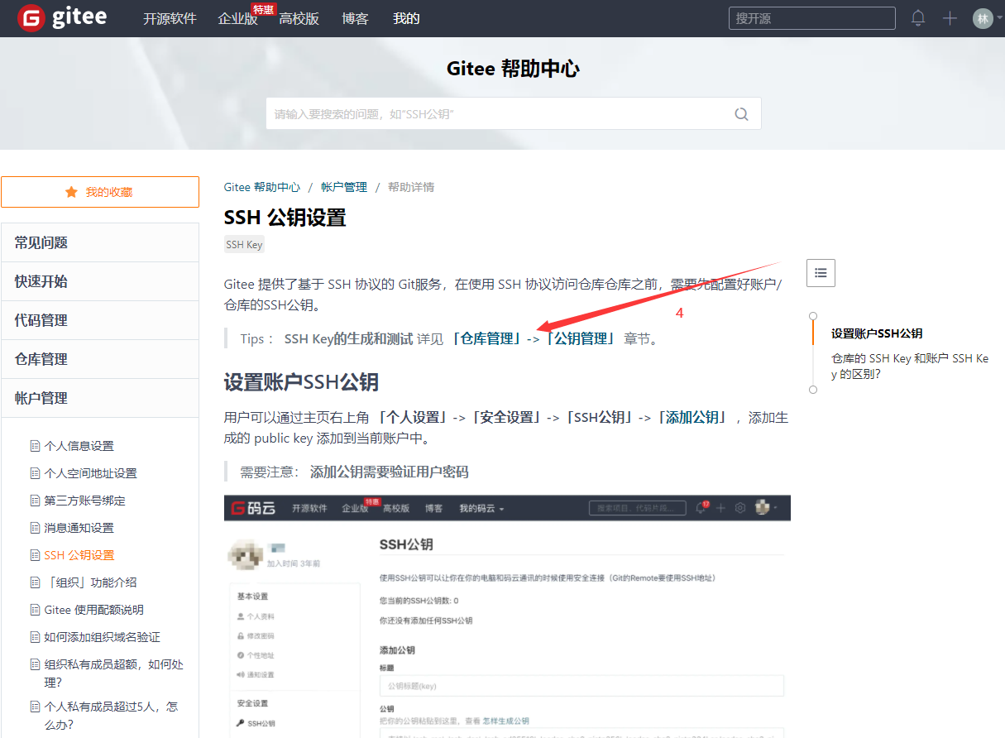Image resolution: width=1005 pixels, height=738 pixels.
Task: Open the user avatar menu
Action: click(x=983, y=18)
